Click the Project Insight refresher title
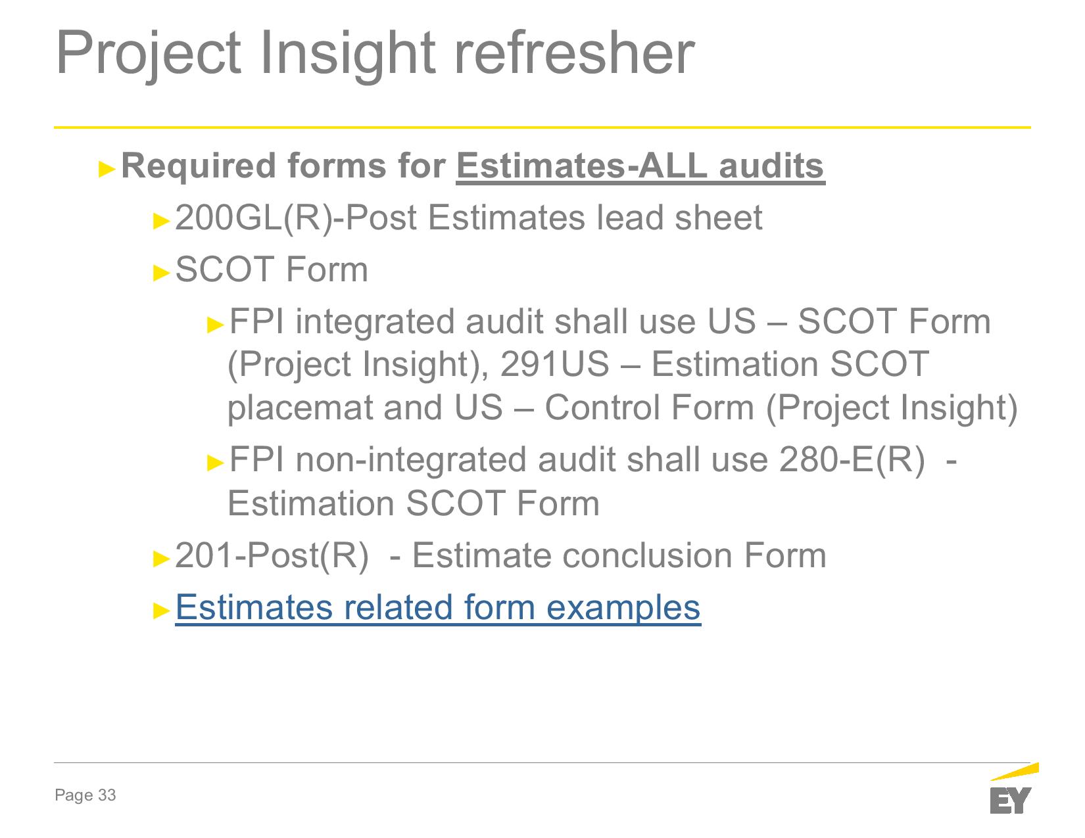Viewport: 1085px width, 838px height. 375,53
